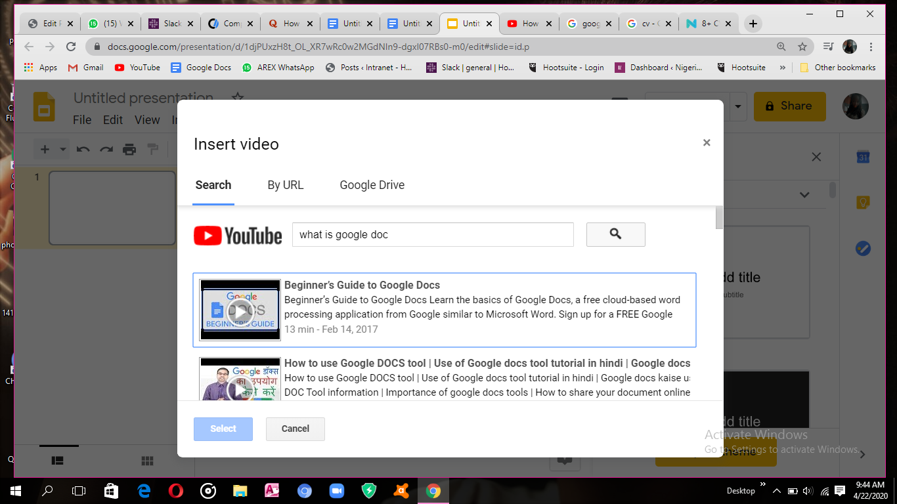Screen dimensions: 897x504
Task: Open the AREX WhatsApp bookmark
Action: pyautogui.click(x=278, y=67)
